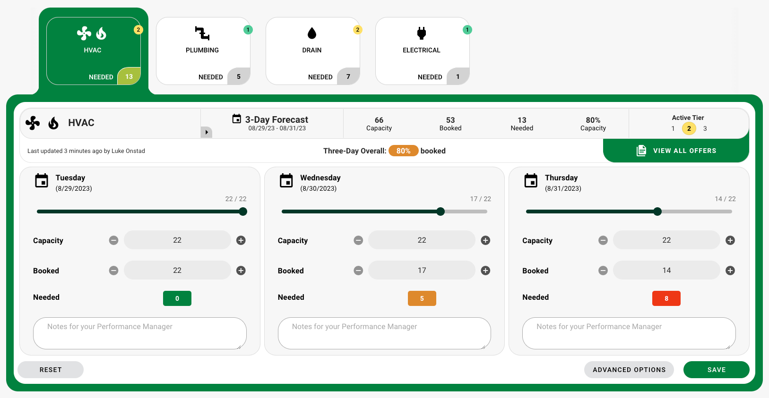Adjust the Wednesday booking slider handle
Viewport: 769px width, 398px height.
pyautogui.click(x=441, y=212)
